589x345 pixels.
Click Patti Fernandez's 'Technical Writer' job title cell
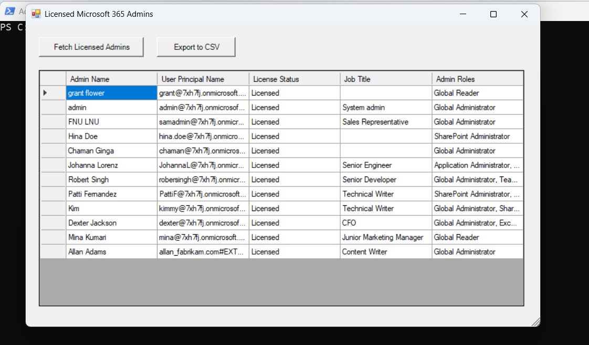386,194
